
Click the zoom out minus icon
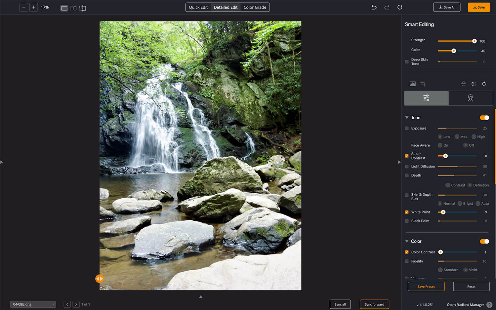tap(24, 7)
